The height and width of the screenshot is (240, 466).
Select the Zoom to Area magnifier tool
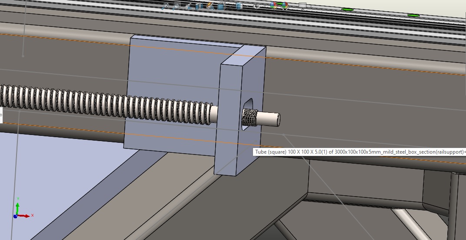176,6
